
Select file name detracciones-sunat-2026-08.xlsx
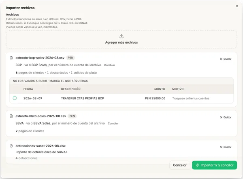pyautogui.click(x=40, y=146)
